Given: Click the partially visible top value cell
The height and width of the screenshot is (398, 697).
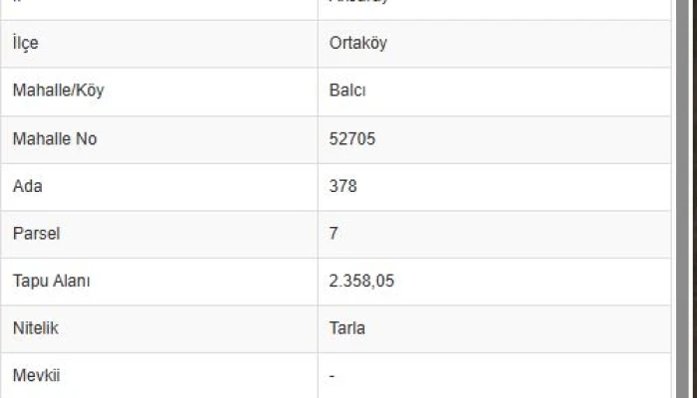Looking at the screenshot, I should [x=494, y=8].
